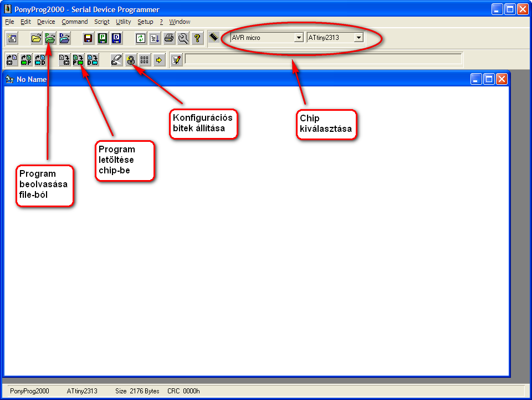Image resolution: width=532 pixels, height=400 pixels.
Task: Open the Command menu
Action: 75,22
